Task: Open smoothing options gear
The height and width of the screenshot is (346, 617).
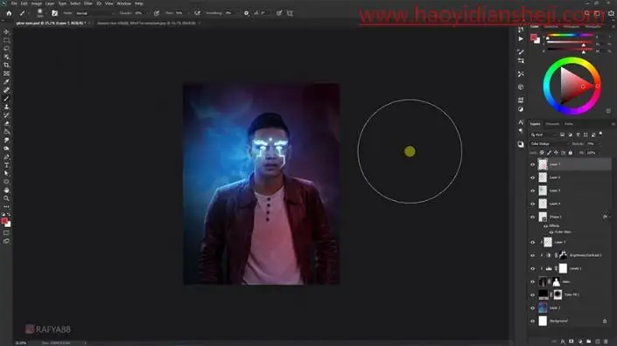Action: 246,13
